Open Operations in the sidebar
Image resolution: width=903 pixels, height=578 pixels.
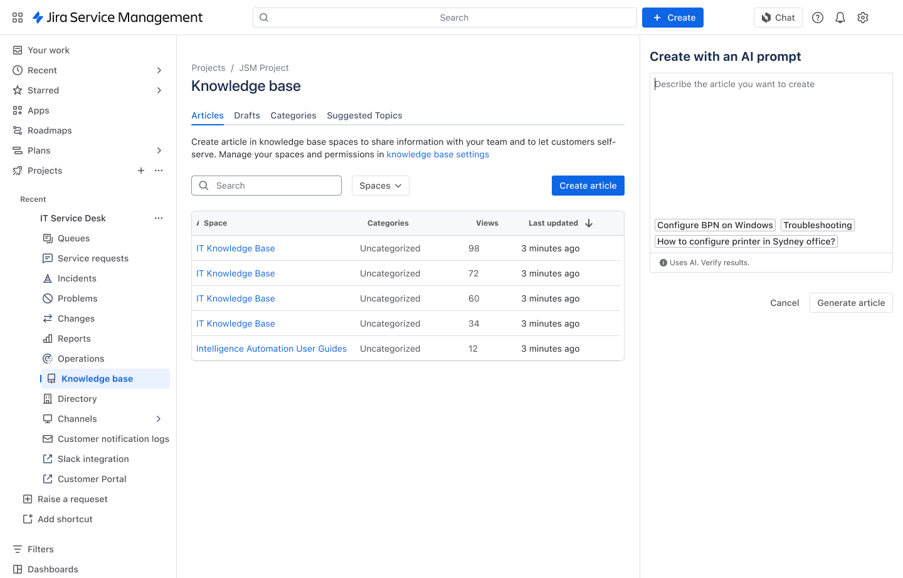coord(81,359)
